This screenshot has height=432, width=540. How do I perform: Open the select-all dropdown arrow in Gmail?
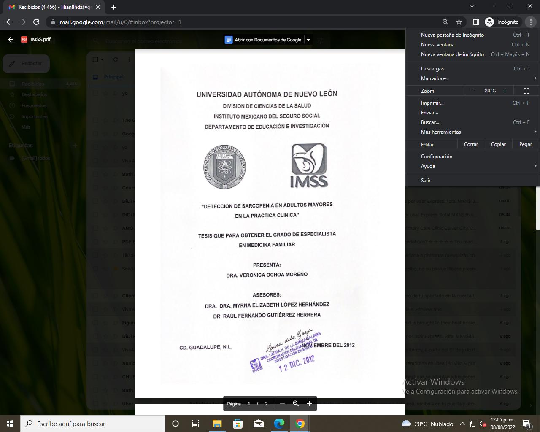[x=102, y=59]
